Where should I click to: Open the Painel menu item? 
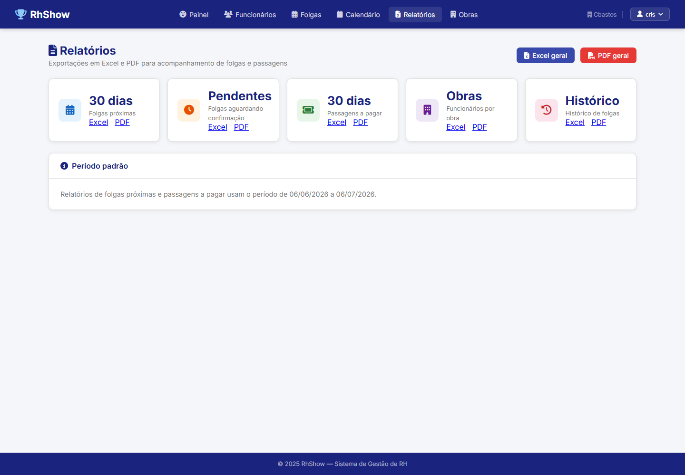[x=194, y=15]
